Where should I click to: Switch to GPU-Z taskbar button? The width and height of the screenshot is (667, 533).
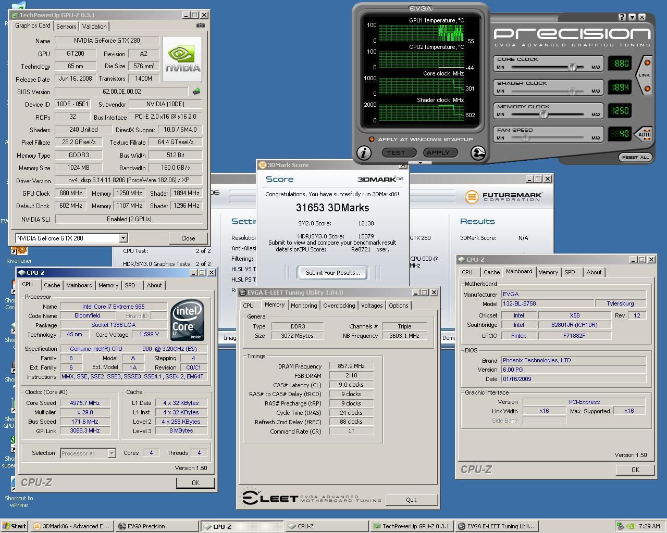tap(412, 526)
